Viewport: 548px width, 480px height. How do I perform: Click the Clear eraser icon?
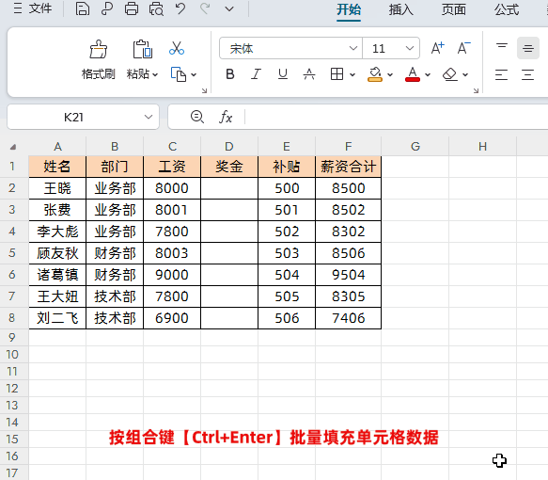tap(450, 74)
